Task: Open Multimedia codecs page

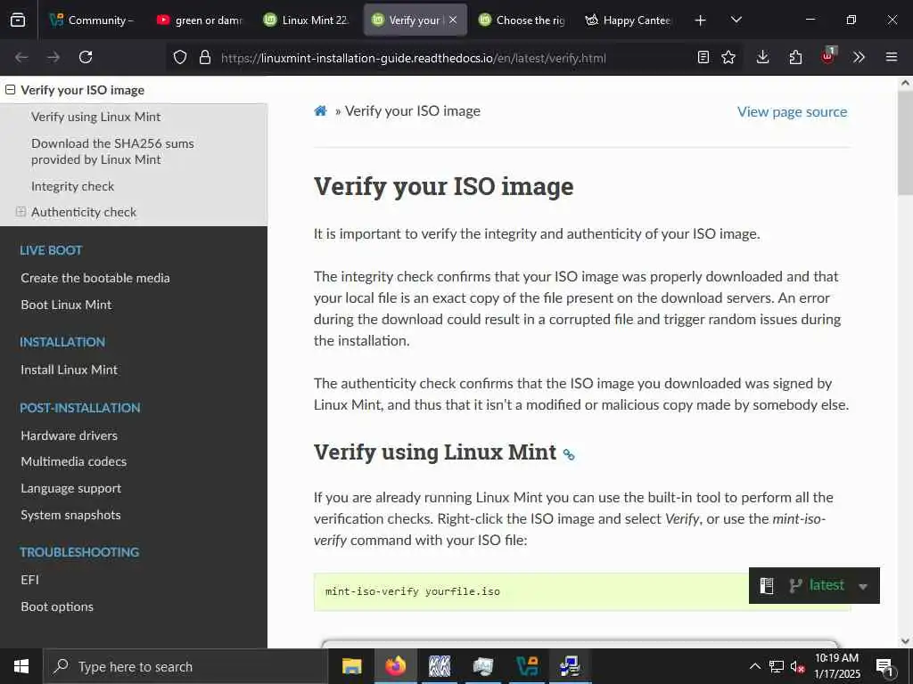Action: click(x=74, y=461)
